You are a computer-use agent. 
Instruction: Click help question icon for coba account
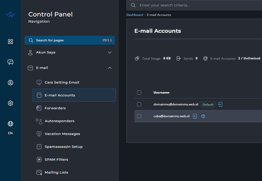(203, 116)
